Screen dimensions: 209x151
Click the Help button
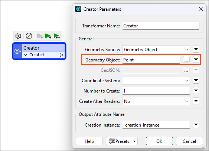point(89,141)
